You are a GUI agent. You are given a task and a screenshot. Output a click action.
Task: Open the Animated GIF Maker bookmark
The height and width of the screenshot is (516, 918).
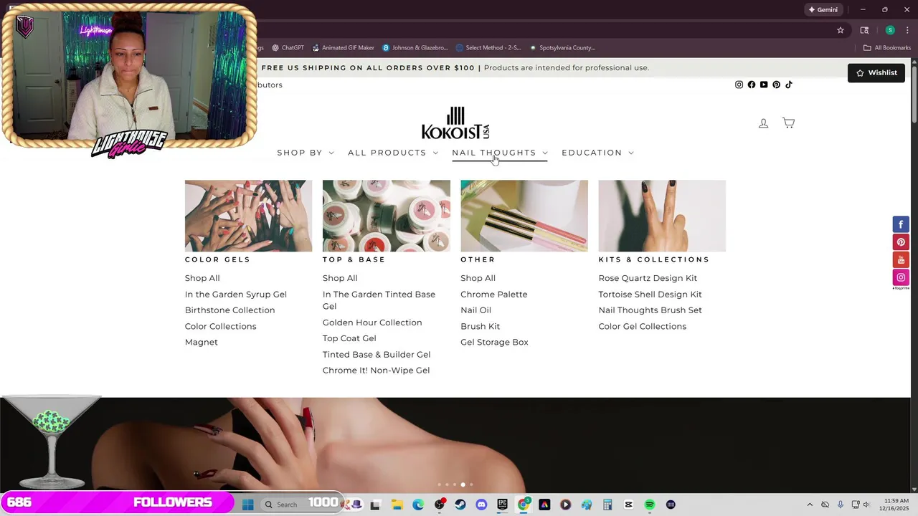[343, 48]
